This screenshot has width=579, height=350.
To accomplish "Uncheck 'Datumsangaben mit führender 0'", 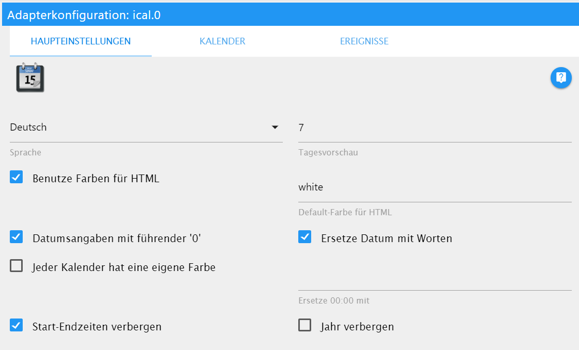I will (17, 237).
